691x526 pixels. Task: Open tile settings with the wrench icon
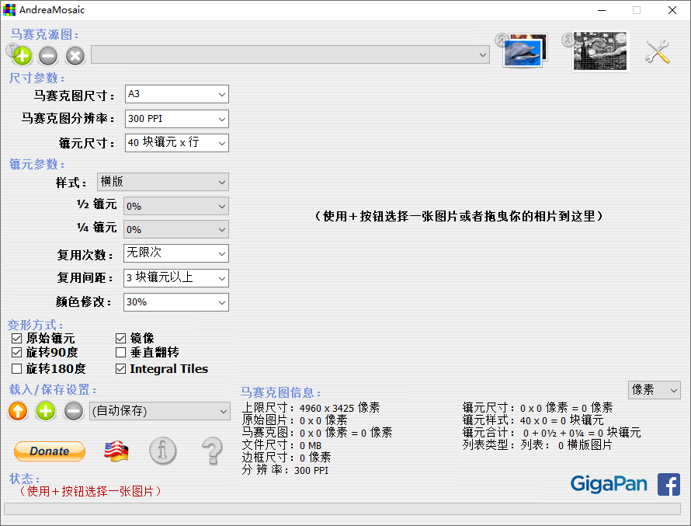pyautogui.click(x=656, y=52)
